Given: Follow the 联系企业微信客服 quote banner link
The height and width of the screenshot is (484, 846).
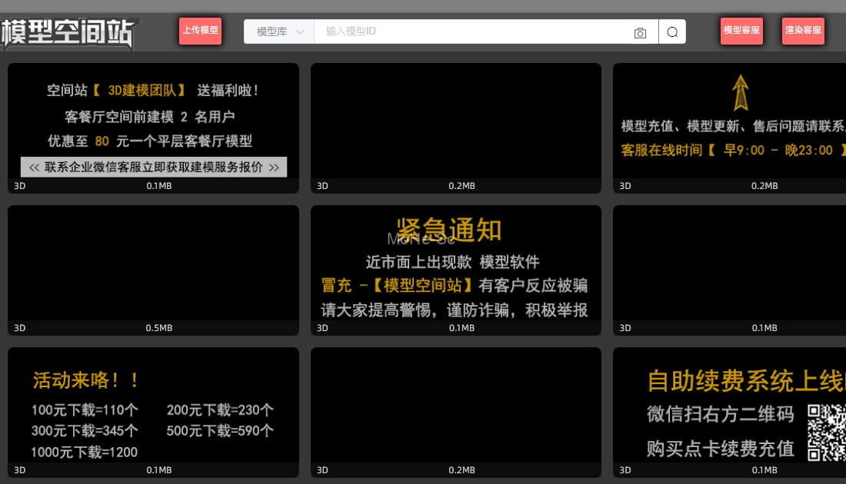Looking at the screenshot, I should (x=154, y=167).
